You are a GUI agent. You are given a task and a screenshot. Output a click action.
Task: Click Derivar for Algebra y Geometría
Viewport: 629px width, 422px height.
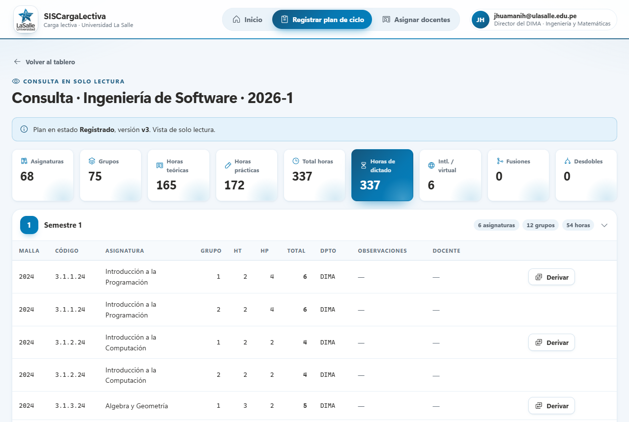(x=551, y=406)
